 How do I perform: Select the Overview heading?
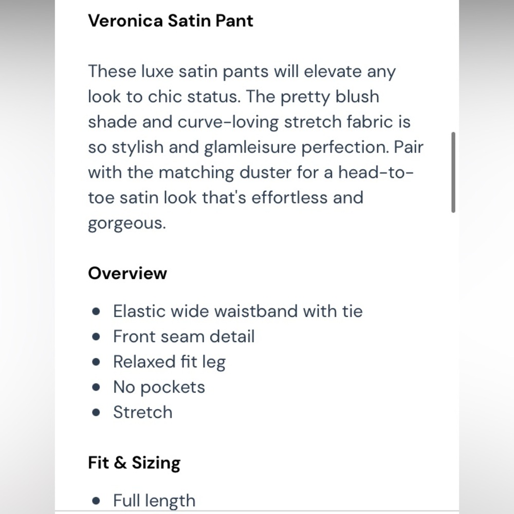coord(127,273)
